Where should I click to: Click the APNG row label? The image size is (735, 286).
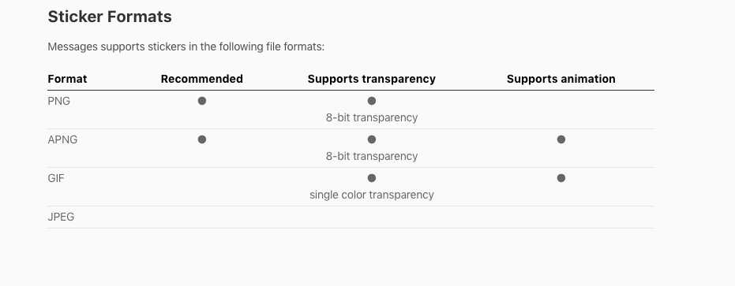point(63,139)
